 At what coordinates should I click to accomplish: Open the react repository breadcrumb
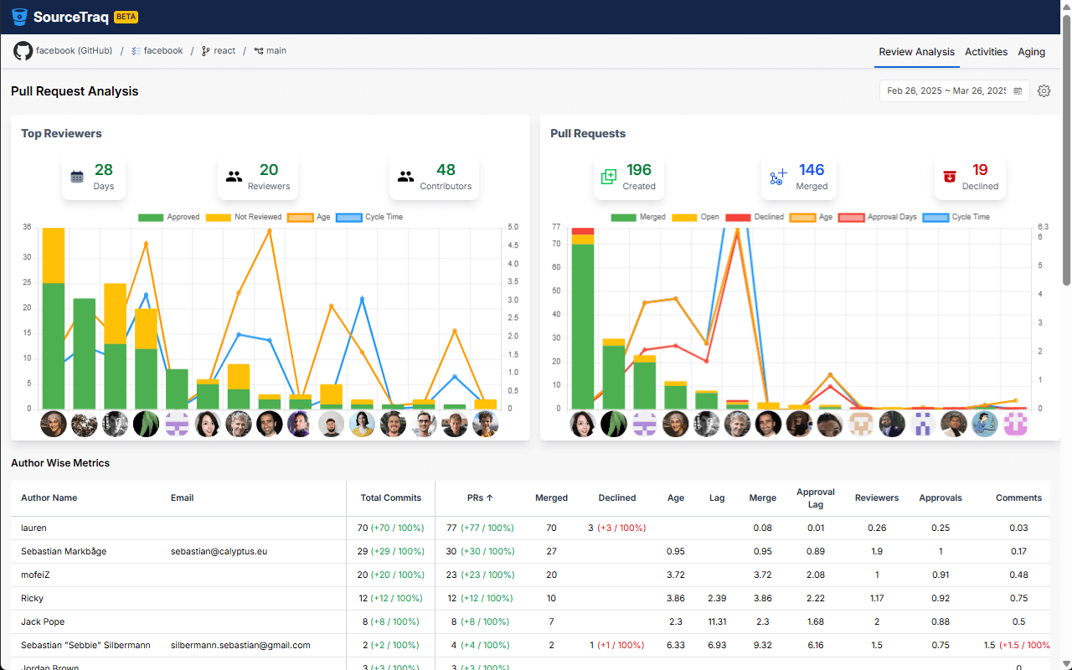(224, 51)
